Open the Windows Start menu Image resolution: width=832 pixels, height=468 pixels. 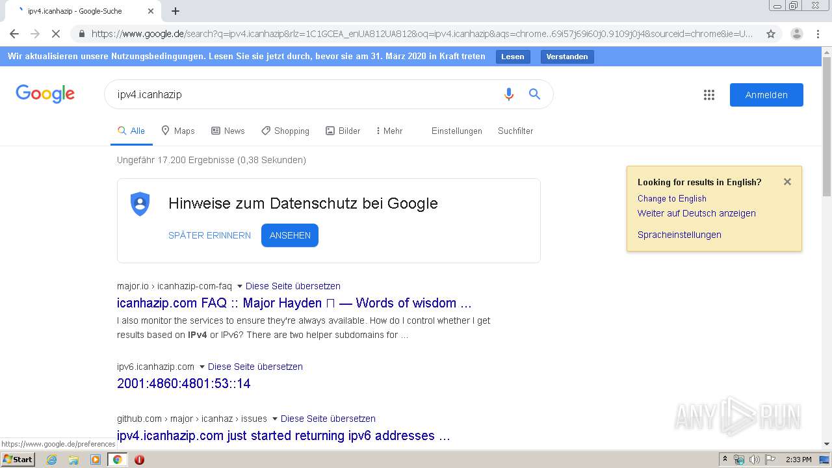coord(18,459)
